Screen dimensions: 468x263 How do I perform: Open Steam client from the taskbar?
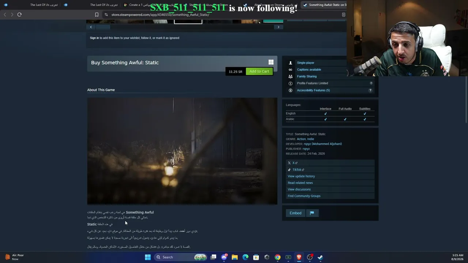320,257
